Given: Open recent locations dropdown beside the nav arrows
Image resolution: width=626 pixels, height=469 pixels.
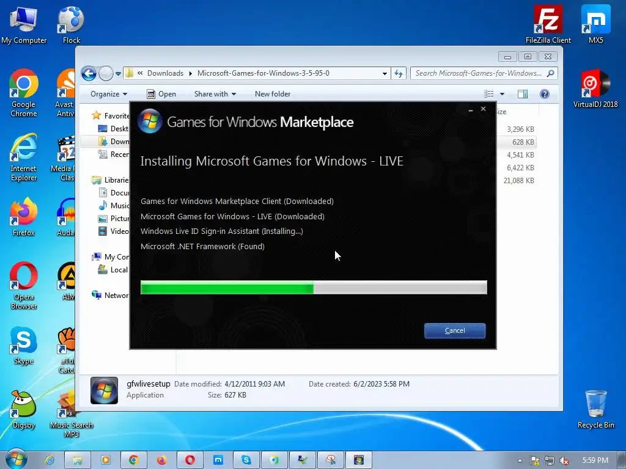Looking at the screenshot, I should tap(118, 73).
